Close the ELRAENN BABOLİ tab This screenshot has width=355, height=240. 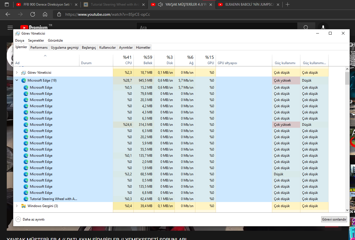[x=278, y=5]
